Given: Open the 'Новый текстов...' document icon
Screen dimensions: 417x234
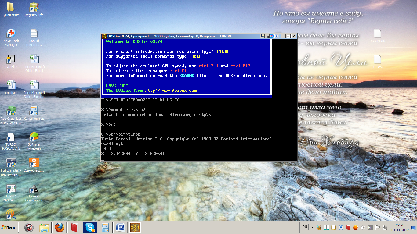Looking at the screenshot, I should click(x=34, y=38).
